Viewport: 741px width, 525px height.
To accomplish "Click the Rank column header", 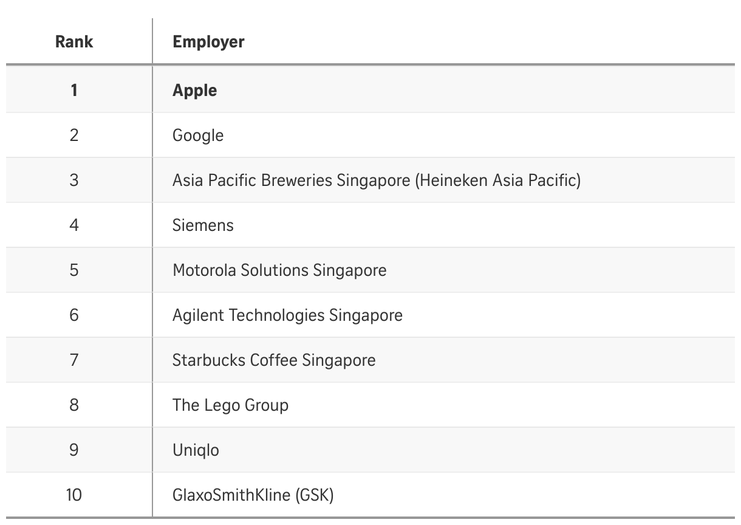I will pyautogui.click(x=74, y=42).
